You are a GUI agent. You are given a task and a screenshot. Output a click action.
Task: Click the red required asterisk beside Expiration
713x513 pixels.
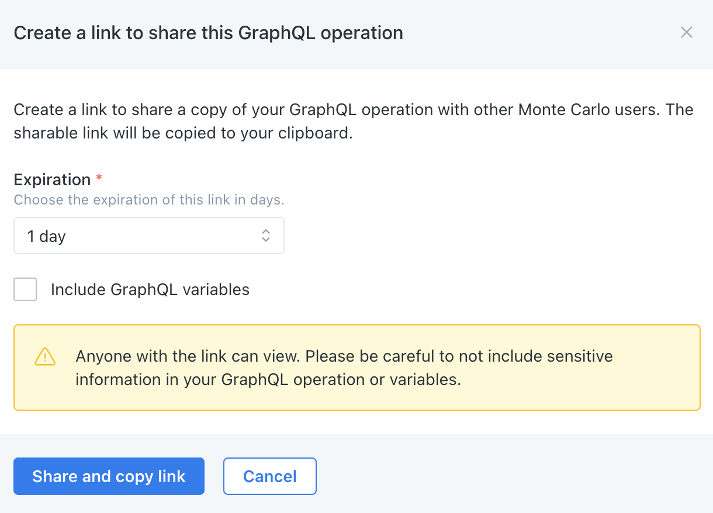tap(99, 178)
